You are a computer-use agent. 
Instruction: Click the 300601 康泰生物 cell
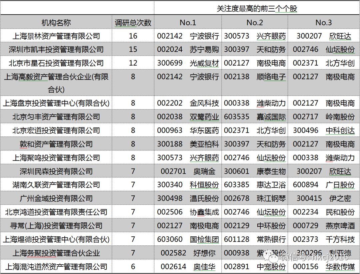click(x=255, y=171)
